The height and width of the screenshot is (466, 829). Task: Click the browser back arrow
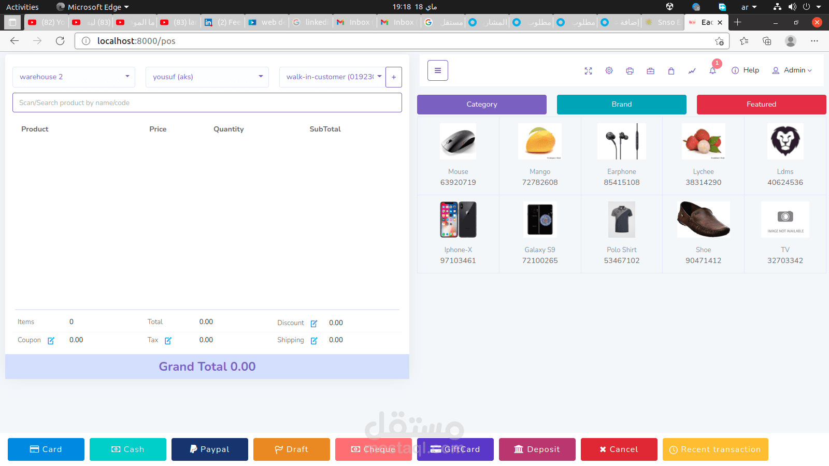pos(15,41)
